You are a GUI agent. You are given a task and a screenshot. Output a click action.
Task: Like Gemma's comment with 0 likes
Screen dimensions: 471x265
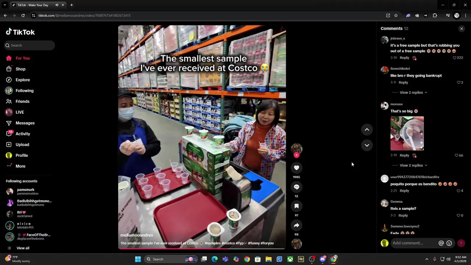pos(459,215)
